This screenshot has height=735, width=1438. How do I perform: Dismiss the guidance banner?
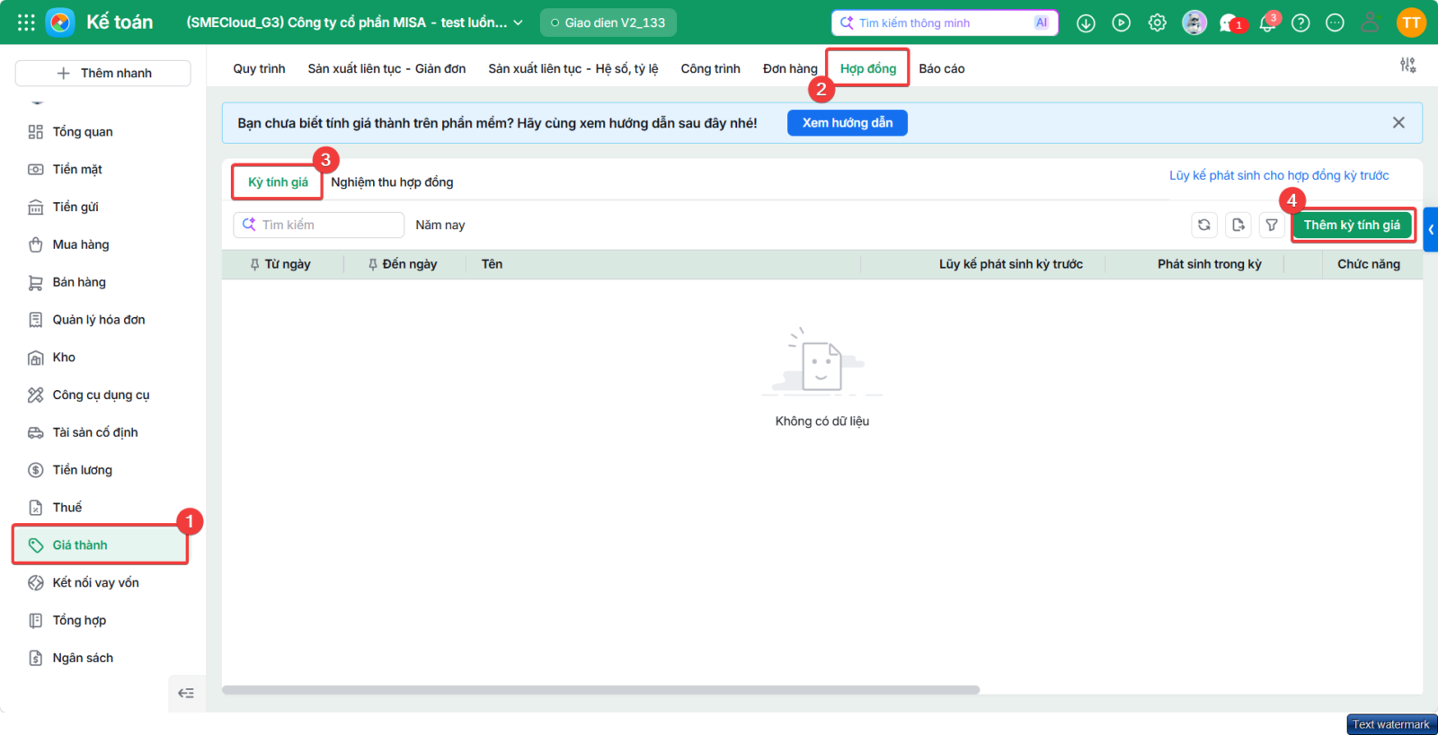click(1398, 123)
